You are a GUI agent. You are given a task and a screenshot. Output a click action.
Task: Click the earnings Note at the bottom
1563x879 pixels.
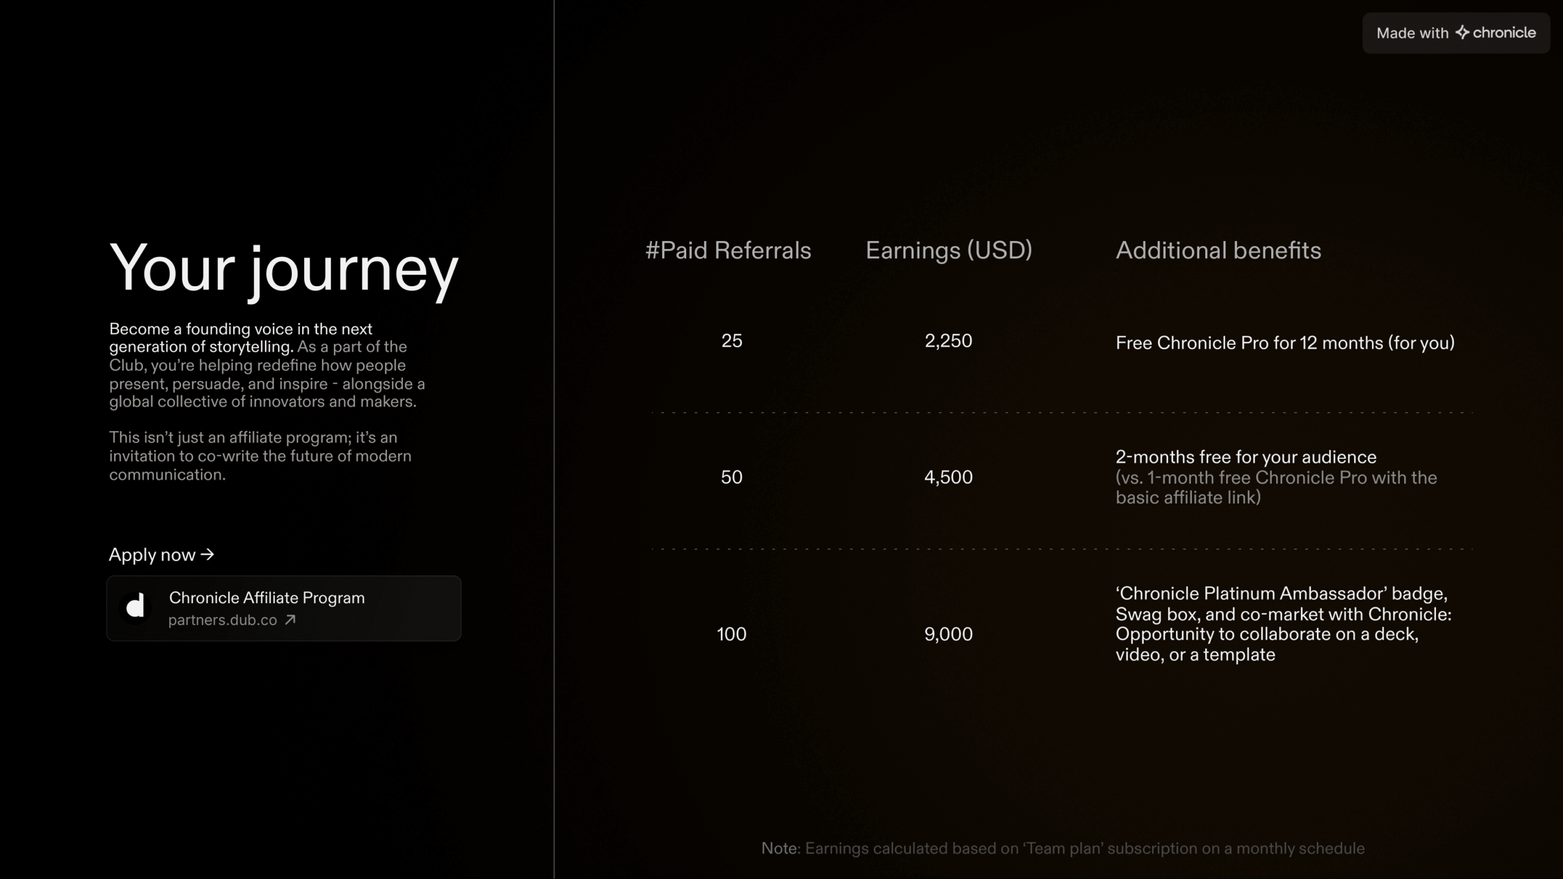pos(1062,848)
